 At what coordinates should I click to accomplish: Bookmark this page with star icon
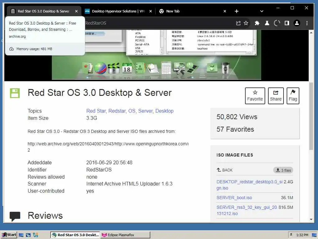click(246, 23)
